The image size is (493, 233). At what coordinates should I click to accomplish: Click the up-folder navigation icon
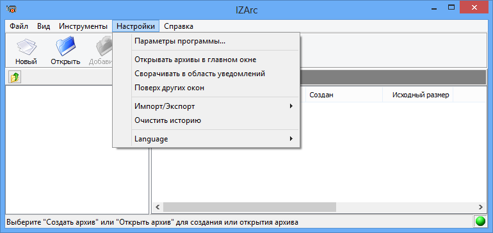[15, 77]
